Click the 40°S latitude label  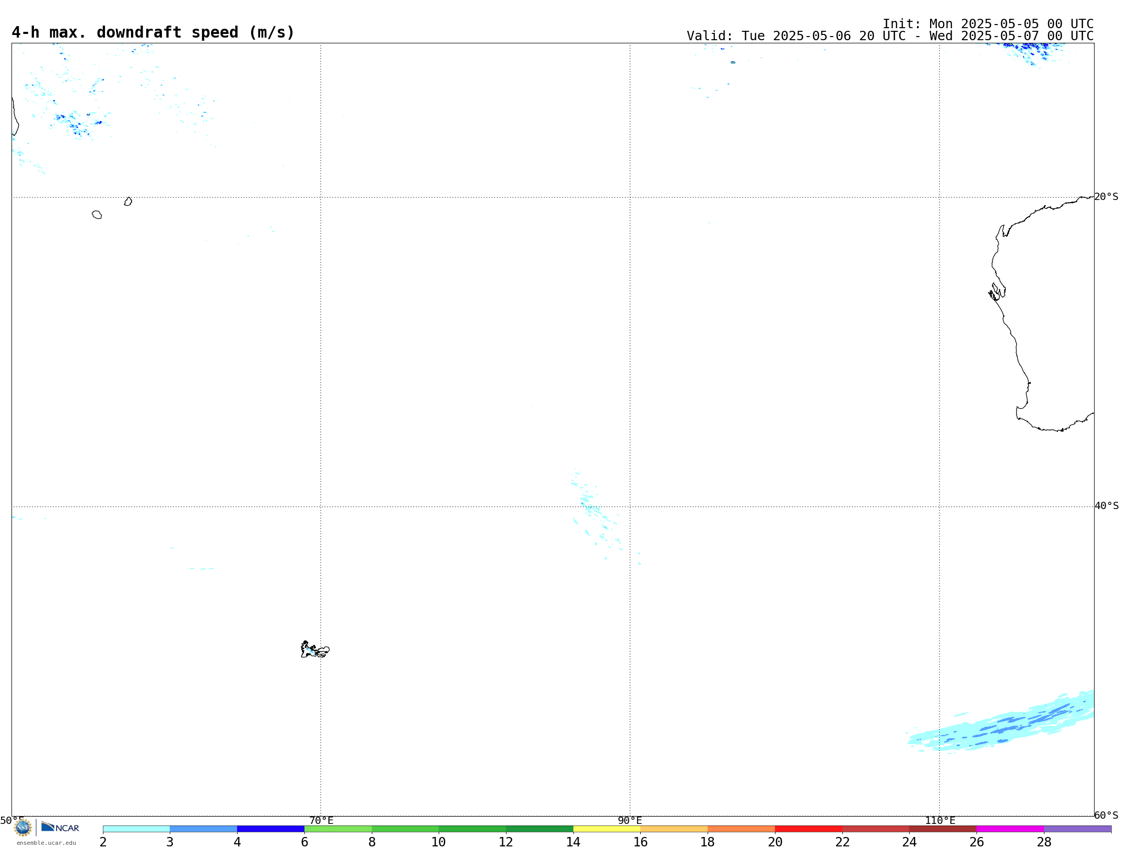(1107, 506)
